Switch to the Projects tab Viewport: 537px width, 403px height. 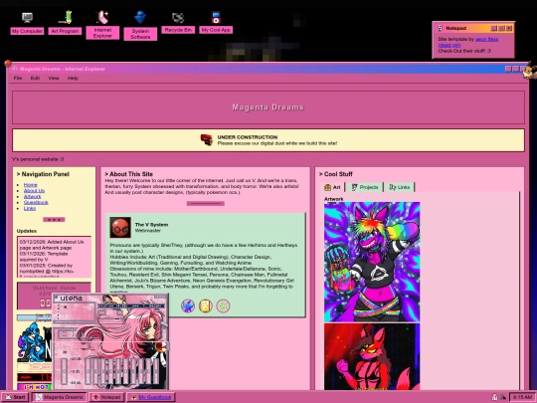tap(365, 187)
